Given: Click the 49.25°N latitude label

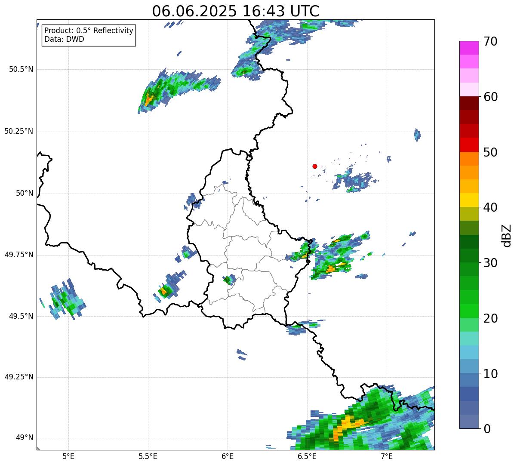Looking at the screenshot, I should [18, 377].
